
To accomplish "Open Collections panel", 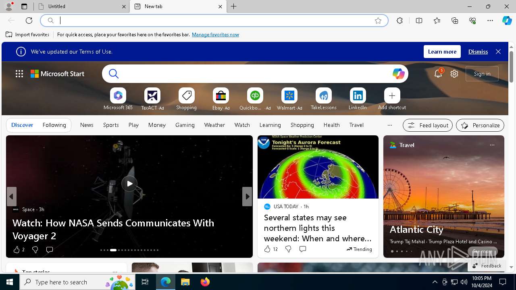I will coord(455,21).
